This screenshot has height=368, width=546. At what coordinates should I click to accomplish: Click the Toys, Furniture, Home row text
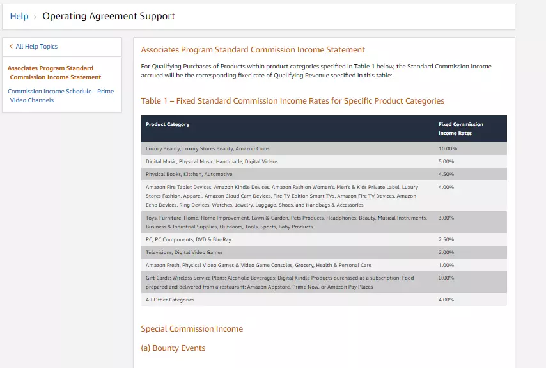pos(286,222)
